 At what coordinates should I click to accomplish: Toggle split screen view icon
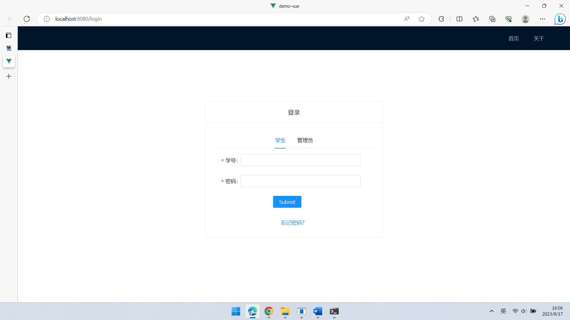point(459,19)
